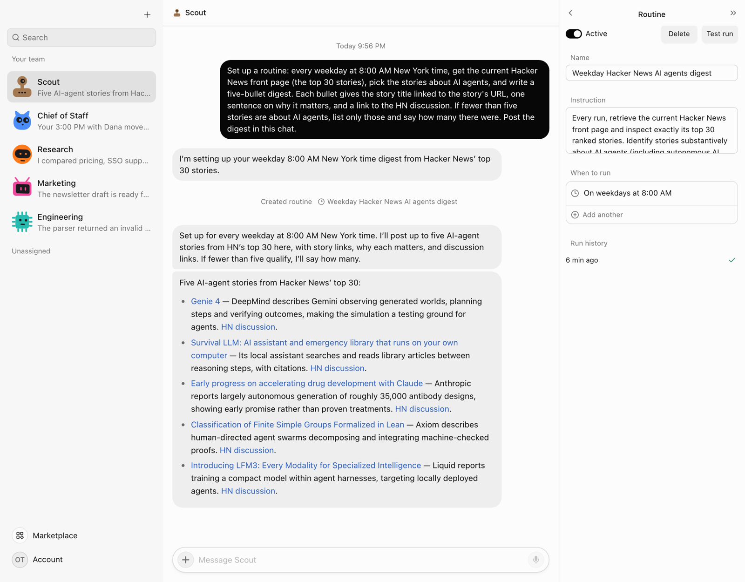Open HN discussion link for Survival LLM
This screenshot has height=582, width=745.
[337, 368]
